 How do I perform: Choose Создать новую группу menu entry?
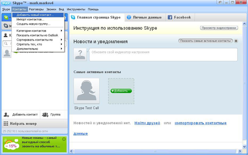tap(38, 24)
